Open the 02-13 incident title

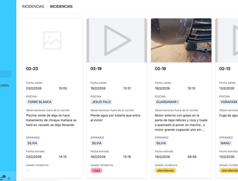[x=225, y=68]
